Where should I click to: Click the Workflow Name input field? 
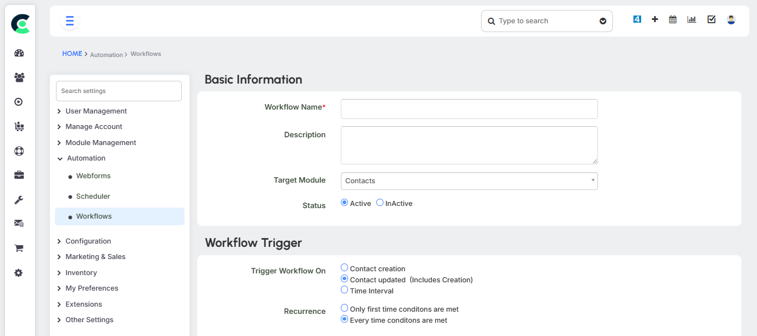[469, 109]
